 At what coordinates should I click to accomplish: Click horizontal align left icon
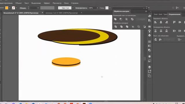[x=156, y=22]
